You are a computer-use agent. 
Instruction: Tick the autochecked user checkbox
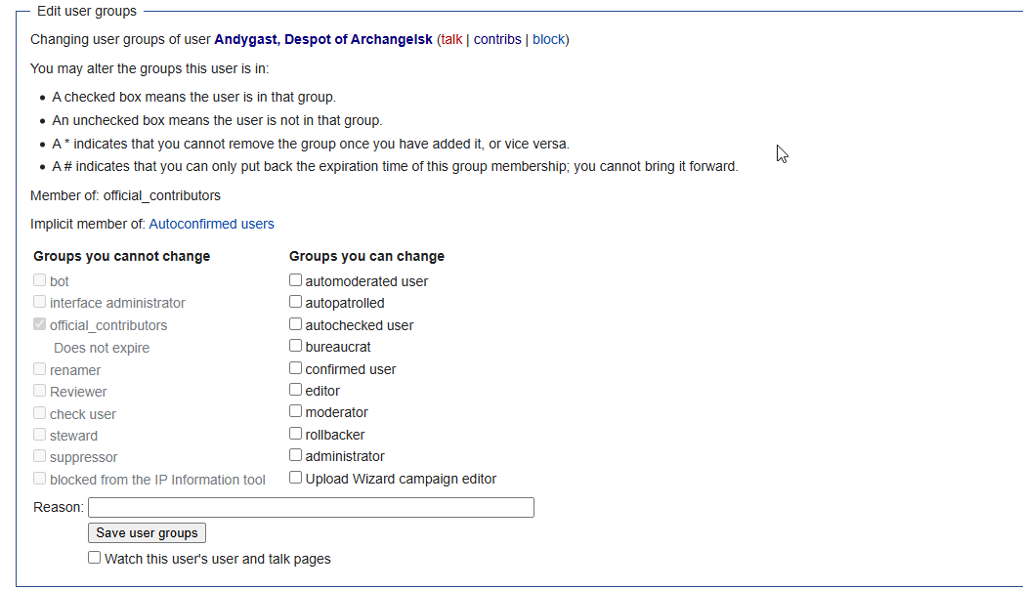tap(295, 324)
